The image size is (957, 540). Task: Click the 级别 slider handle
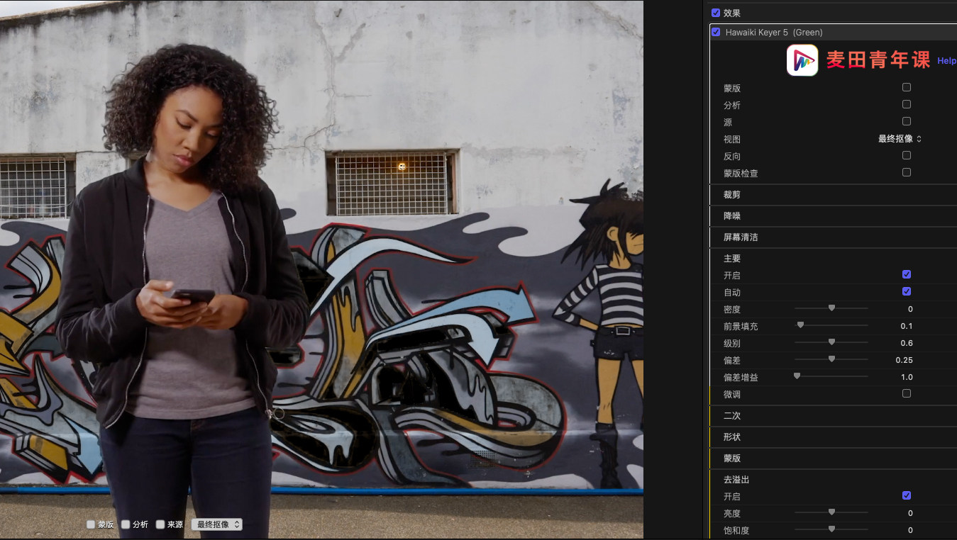[831, 342]
